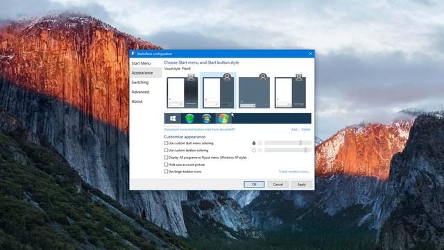This screenshot has width=444, height=250.
Task: Open the About page
Action: coord(146,101)
